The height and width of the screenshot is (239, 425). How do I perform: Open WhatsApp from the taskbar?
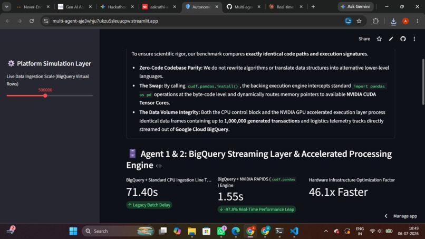point(221,231)
